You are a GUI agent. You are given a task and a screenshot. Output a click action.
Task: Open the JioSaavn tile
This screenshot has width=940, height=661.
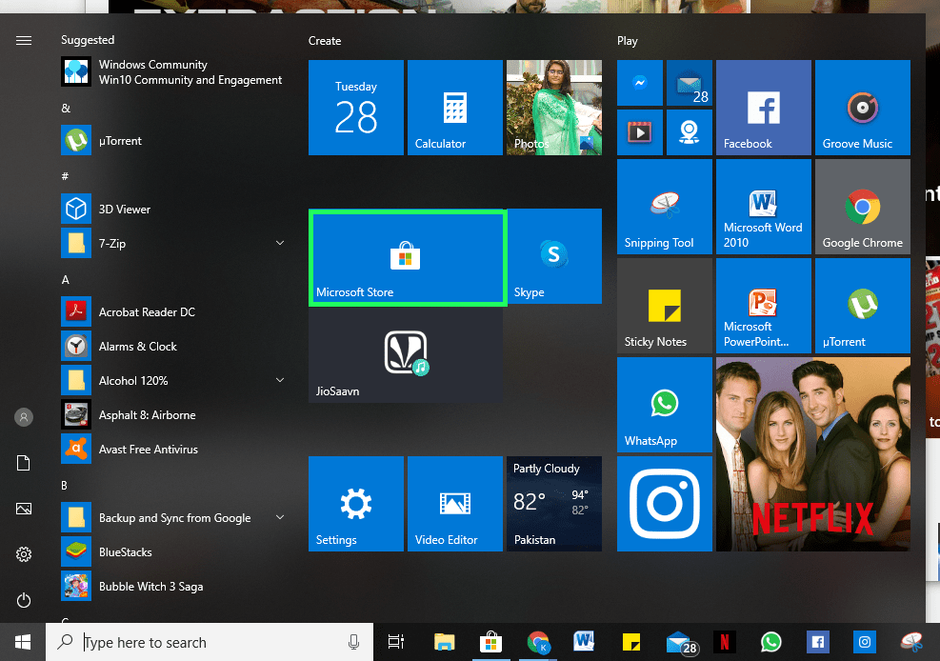[406, 355]
